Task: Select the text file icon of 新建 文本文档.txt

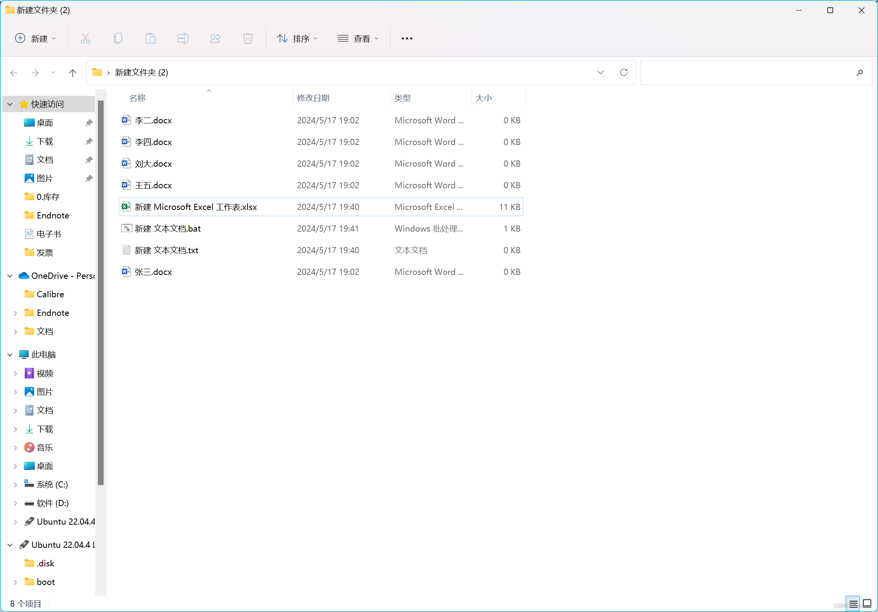Action: [x=126, y=250]
